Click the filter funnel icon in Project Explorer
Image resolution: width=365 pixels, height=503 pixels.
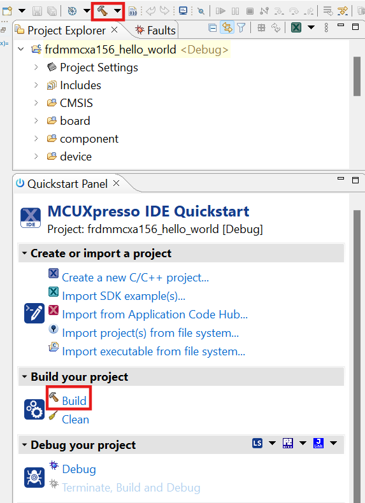[241, 28]
